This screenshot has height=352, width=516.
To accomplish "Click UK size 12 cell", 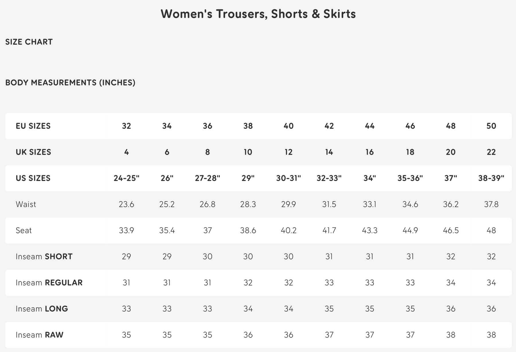I will tap(288, 152).
